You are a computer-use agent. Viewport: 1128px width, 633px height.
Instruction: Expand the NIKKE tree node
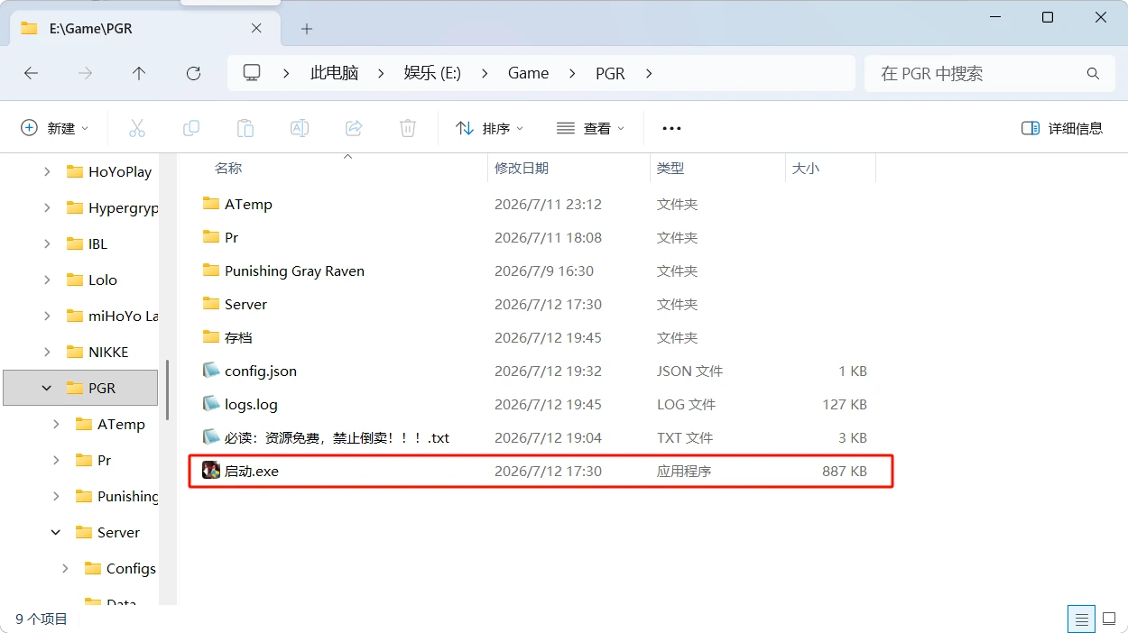(x=47, y=352)
